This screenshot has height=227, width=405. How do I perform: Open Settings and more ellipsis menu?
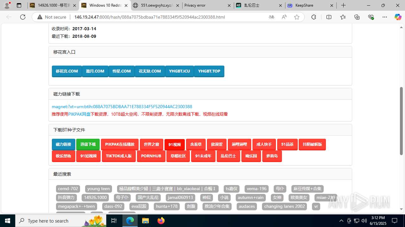385,17
